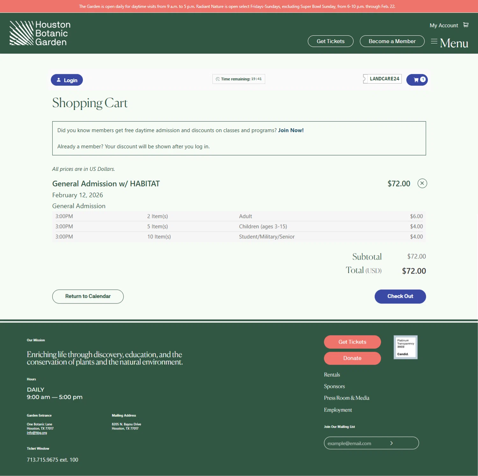Click the 'Subtotal' label
This screenshot has height=476, width=478.
click(x=367, y=257)
